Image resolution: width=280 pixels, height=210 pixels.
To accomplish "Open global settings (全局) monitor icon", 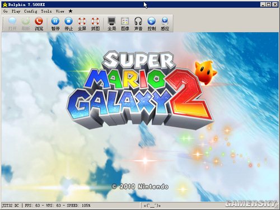I will click(112, 24).
